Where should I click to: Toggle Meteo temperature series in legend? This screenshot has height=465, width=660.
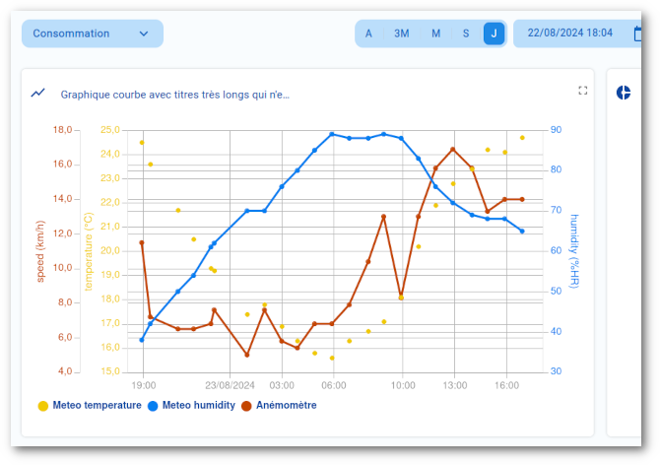tap(97, 405)
